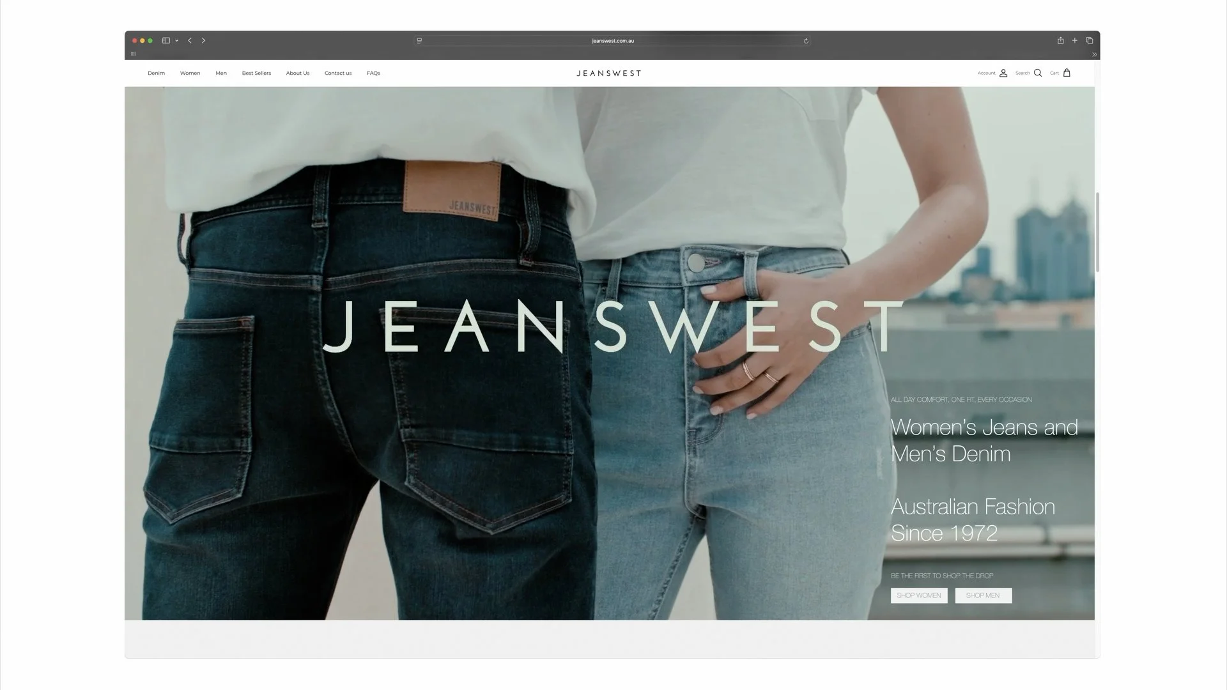Click the SHOP MEN button
1227x690 pixels.
pos(983,595)
